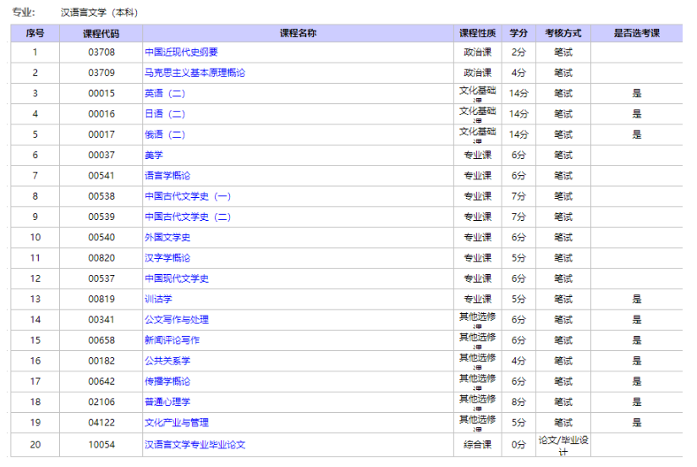
Task: Click the 其他选修课 cell in the 公共关系学 row
Action: point(478,360)
